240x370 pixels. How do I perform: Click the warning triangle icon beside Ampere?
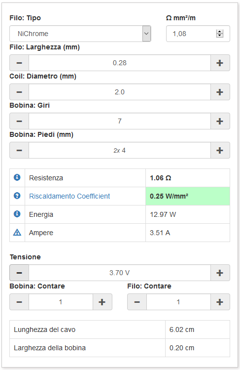pyautogui.click(x=17, y=233)
